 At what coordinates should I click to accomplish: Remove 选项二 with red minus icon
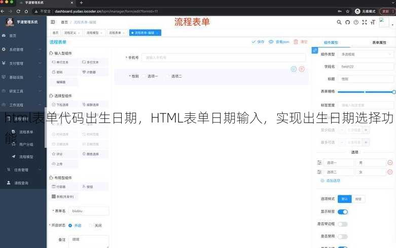click(390, 172)
